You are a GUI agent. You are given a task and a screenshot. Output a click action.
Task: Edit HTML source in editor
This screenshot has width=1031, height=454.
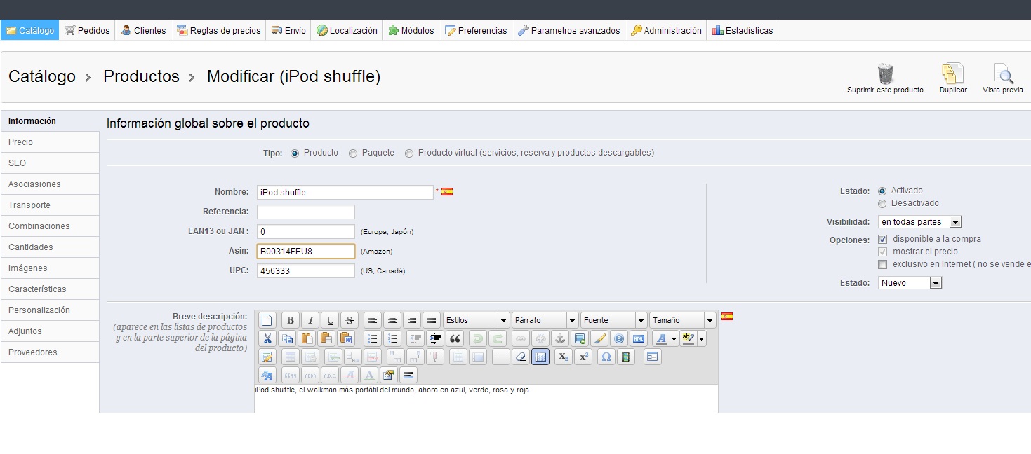point(638,338)
